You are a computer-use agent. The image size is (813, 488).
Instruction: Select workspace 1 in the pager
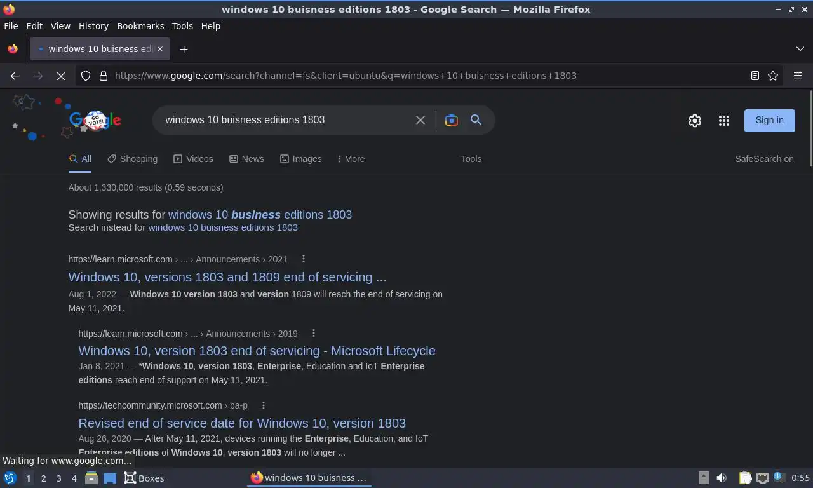28,478
